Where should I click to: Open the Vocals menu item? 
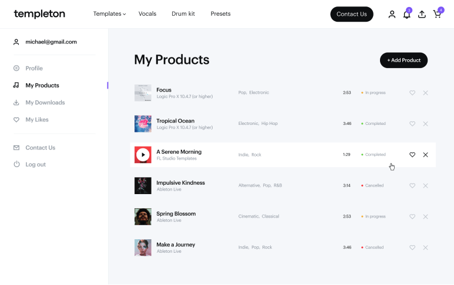[x=147, y=14]
